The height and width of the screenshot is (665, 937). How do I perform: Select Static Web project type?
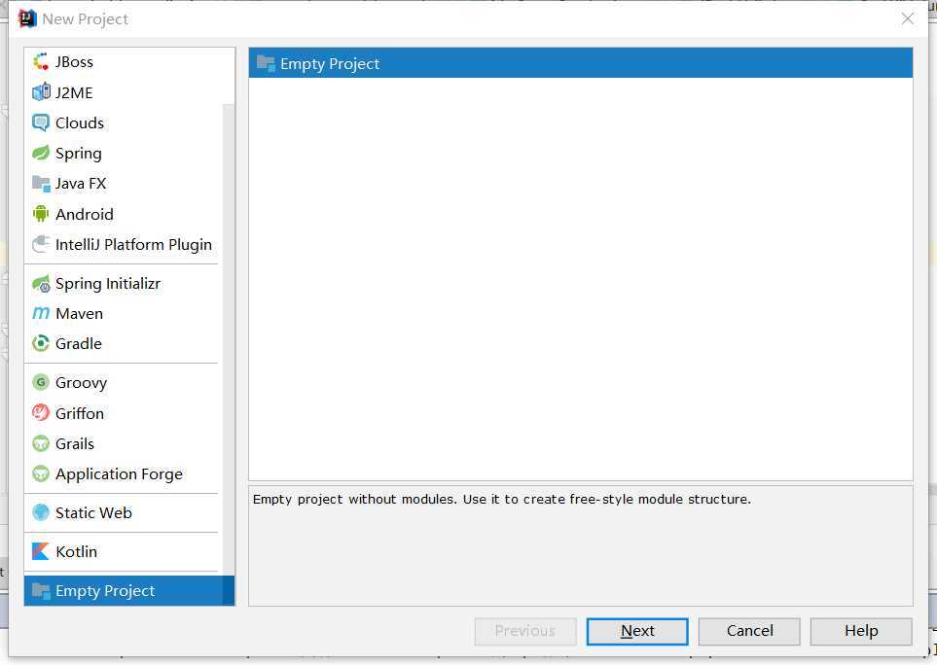(93, 512)
